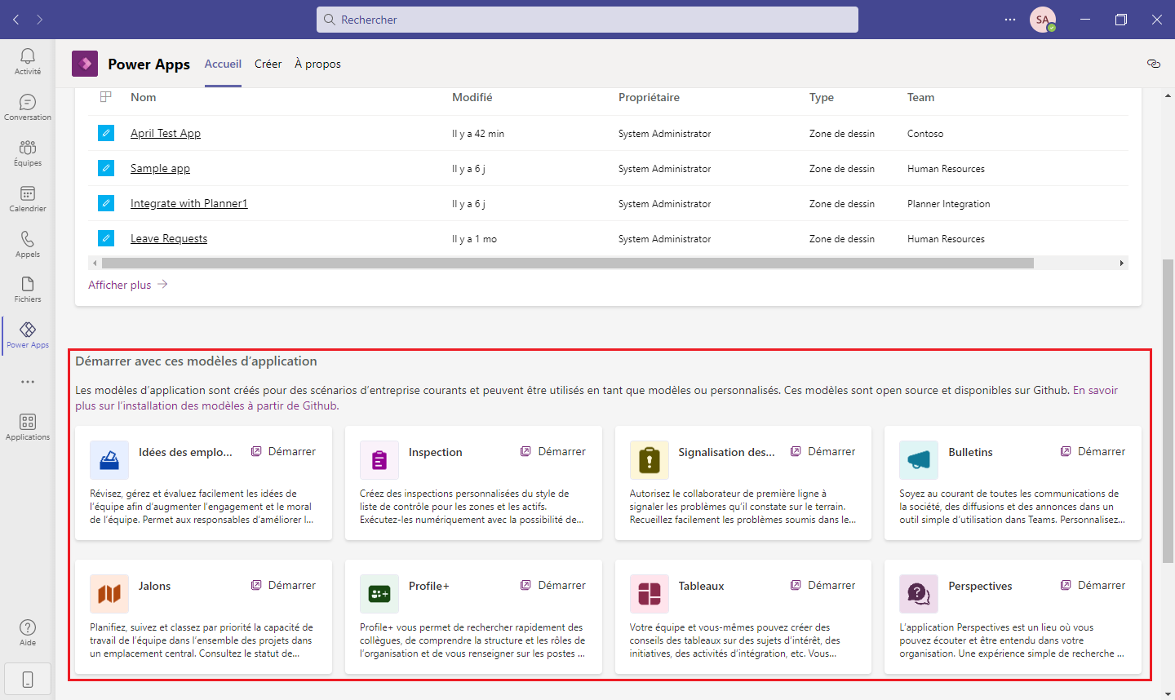Open the April Test App link
1175x700 pixels.
pyautogui.click(x=166, y=133)
